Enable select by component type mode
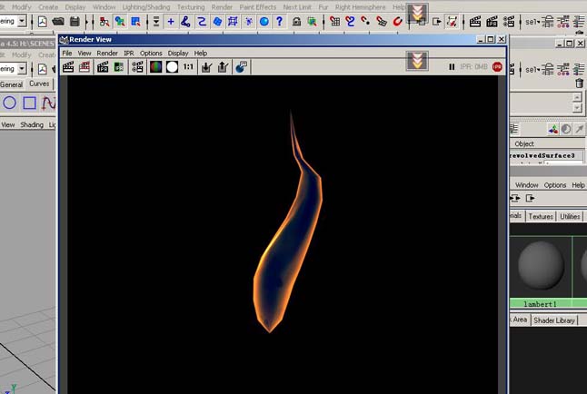 [x=135, y=22]
